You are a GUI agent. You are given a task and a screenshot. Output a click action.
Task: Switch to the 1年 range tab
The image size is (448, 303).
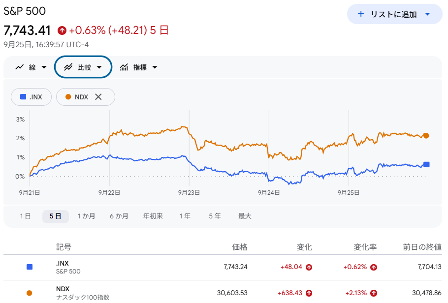[x=185, y=216]
